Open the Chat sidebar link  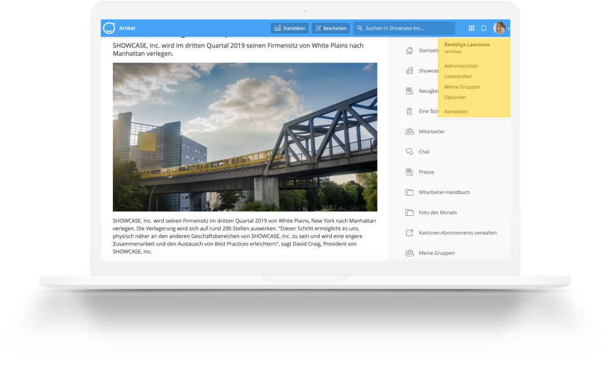(x=424, y=152)
